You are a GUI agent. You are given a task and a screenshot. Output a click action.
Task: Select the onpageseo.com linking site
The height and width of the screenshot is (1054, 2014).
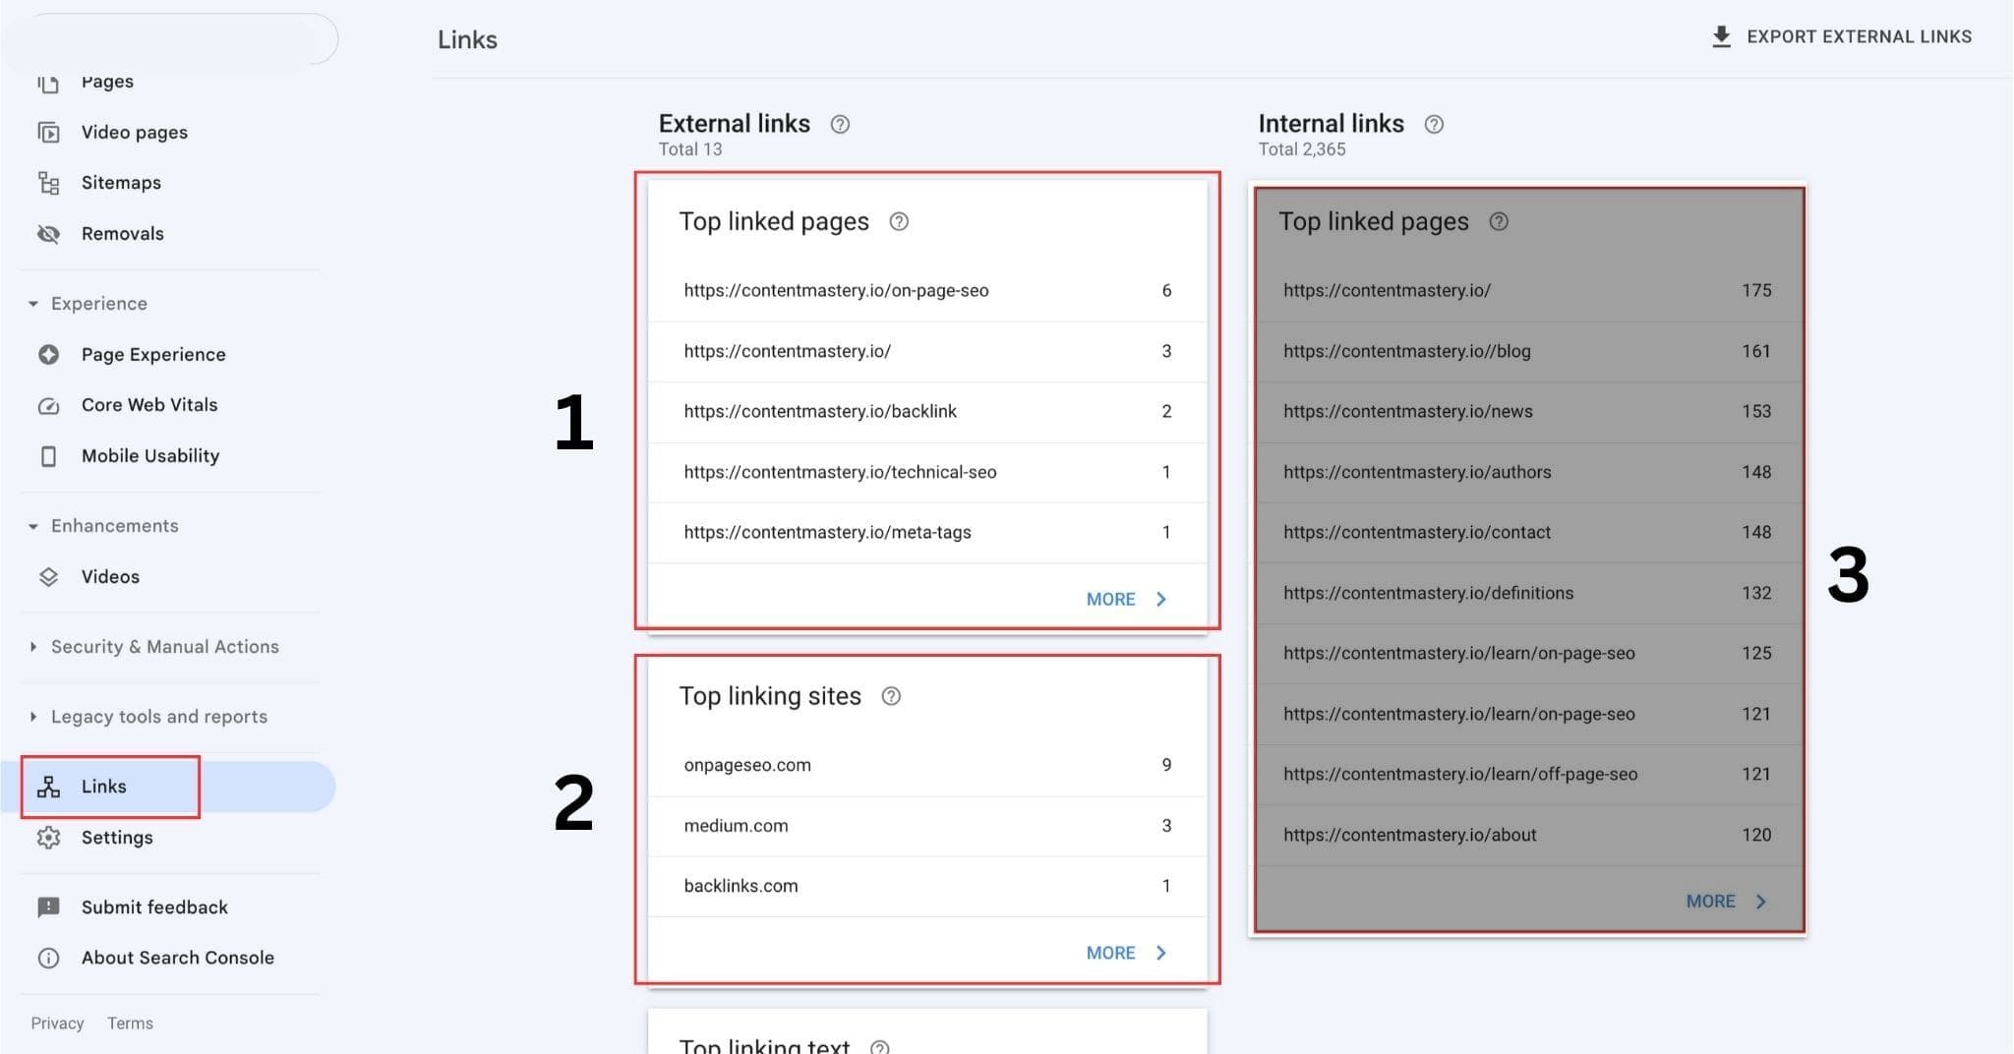tap(927, 766)
